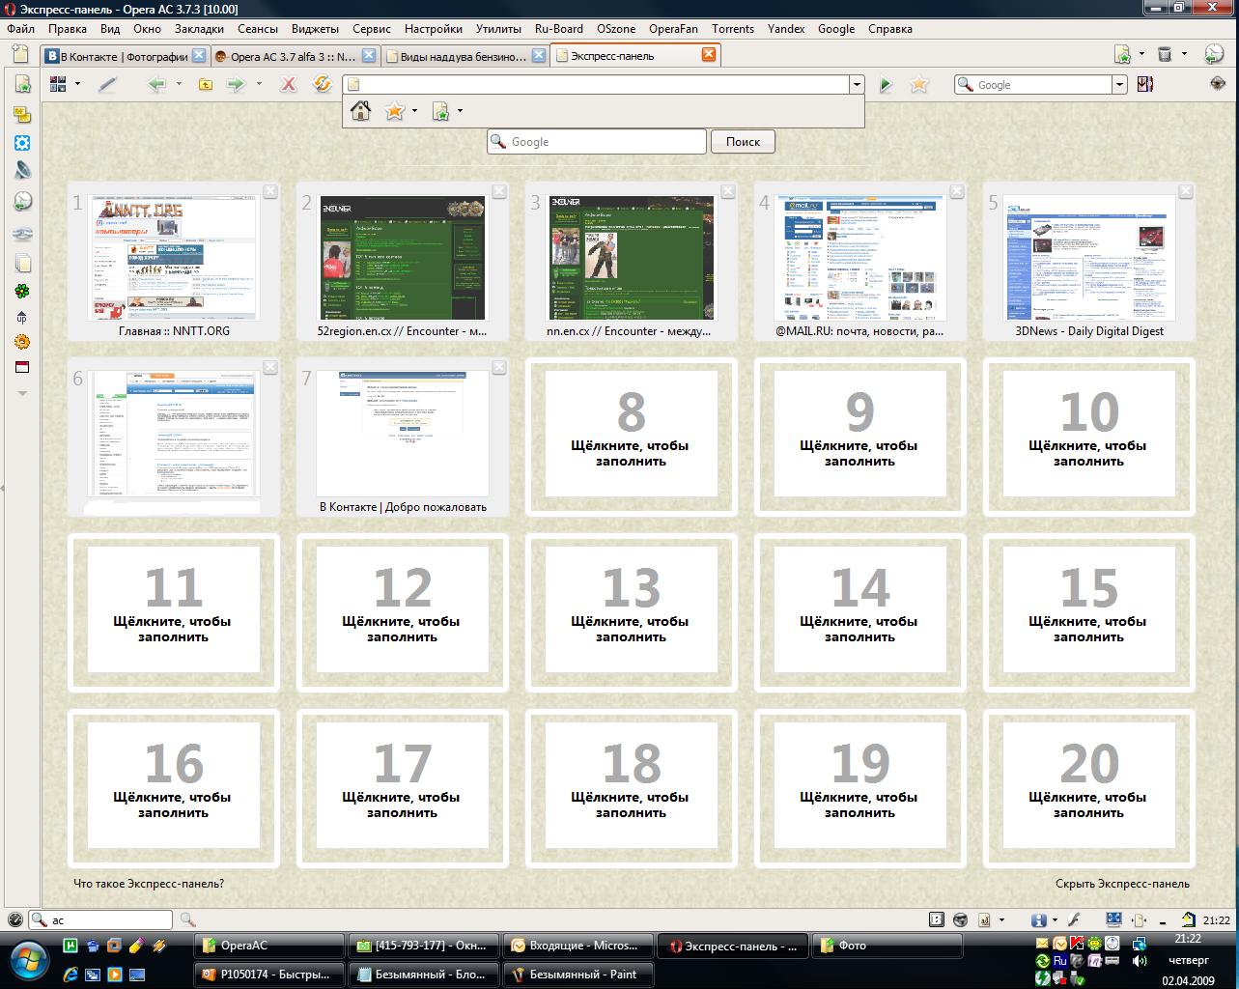
Task: Expand the sidebar panel overflow arrow
Action: point(22,393)
